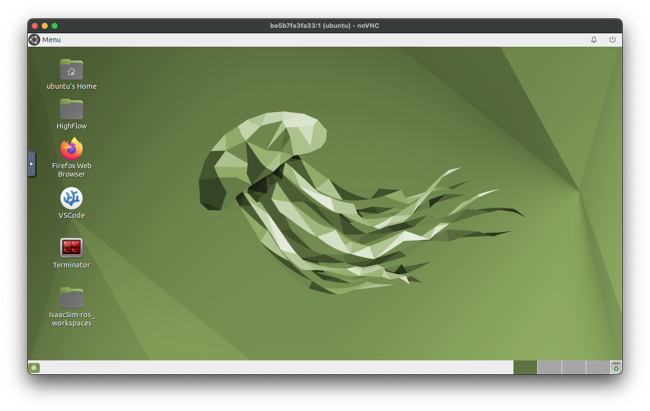Click the power icon in top panel
Viewport: 650px width, 411px height.
tap(612, 40)
